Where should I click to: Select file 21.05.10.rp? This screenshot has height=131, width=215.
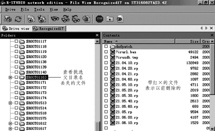pyautogui.click(x=127, y=85)
